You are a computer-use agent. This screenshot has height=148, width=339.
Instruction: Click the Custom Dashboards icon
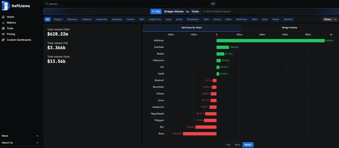tap(3, 40)
